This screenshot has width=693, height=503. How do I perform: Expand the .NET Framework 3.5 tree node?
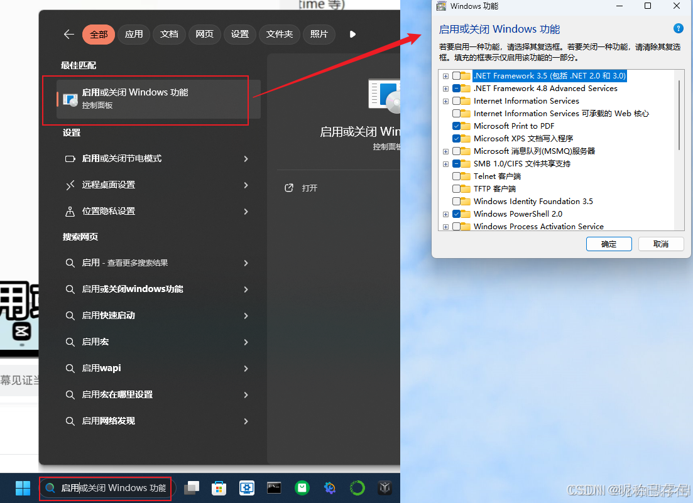[x=445, y=76]
